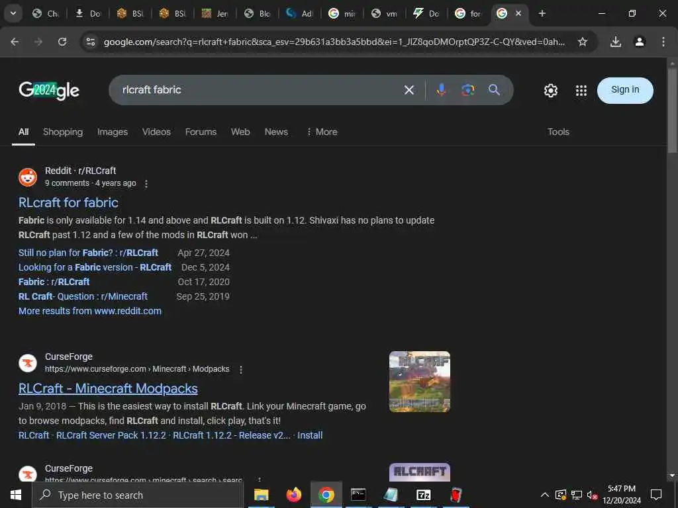Reload the current page
The height and width of the screenshot is (508, 678).
(x=62, y=42)
